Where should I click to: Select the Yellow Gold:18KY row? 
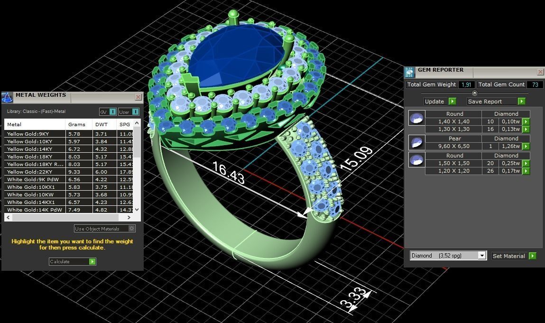[x=69, y=157]
